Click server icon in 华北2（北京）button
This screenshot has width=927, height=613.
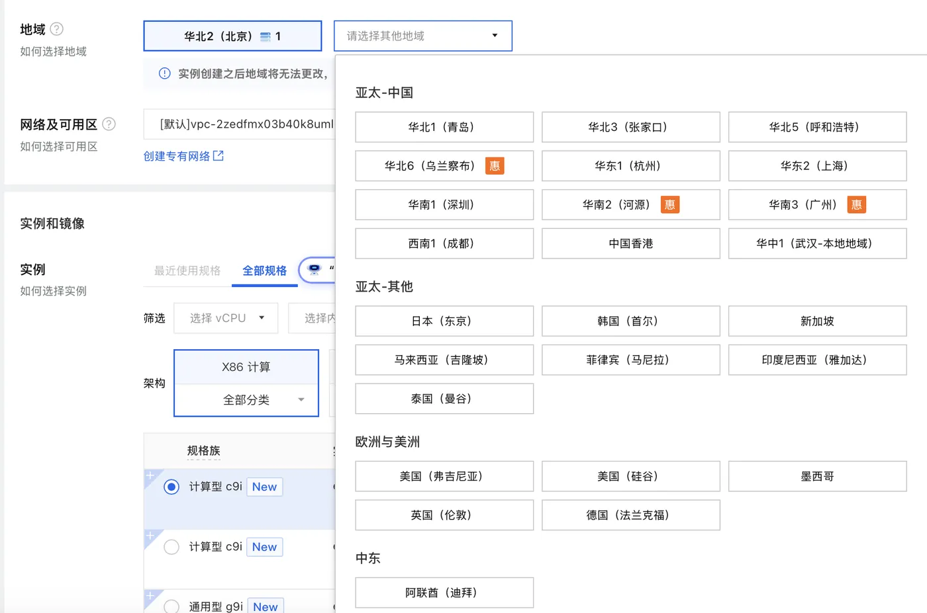(x=266, y=37)
